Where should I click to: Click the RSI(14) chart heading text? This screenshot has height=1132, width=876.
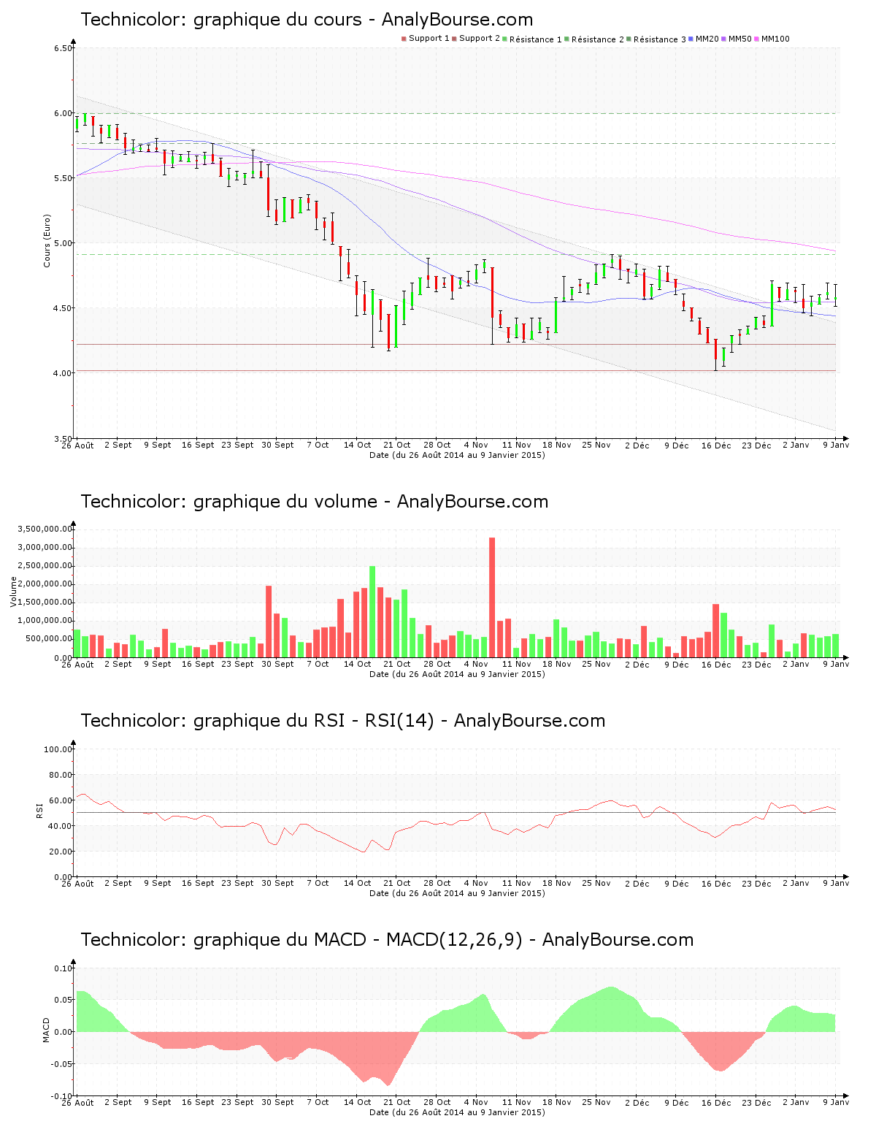(343, 721)
